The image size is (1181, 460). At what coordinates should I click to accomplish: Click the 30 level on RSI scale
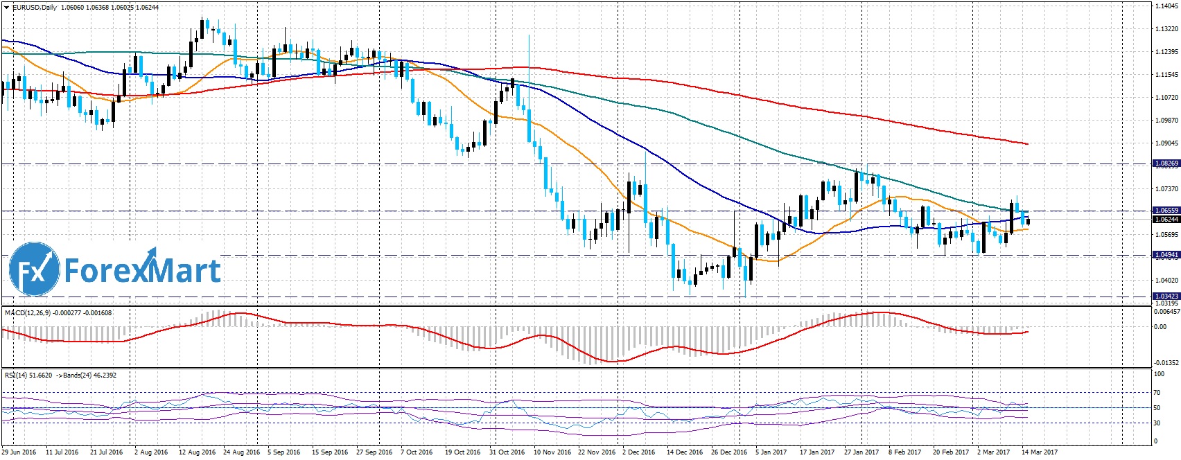(1157, 423)
